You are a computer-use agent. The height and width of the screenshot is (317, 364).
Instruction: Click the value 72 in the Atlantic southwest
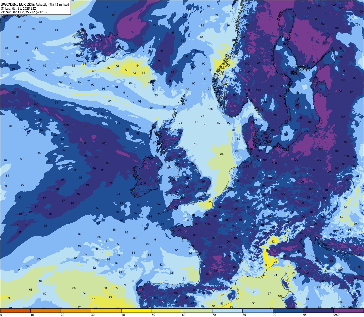tap(84, 293)
